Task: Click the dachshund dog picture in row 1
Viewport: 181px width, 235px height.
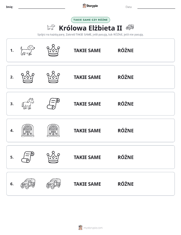Action: pyautogui.click(x=28, y=50)
